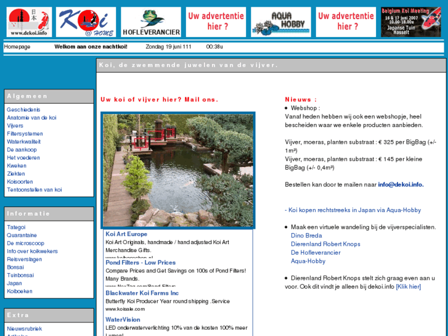The image size is (448, 336).
Task: Click the 'Informatie' section header
Action: 49,214
